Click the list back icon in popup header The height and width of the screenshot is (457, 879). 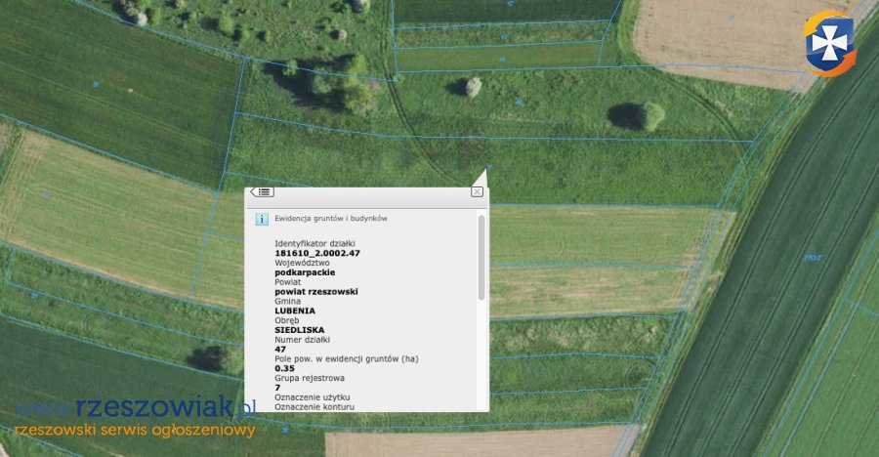(x=262, y=192)
